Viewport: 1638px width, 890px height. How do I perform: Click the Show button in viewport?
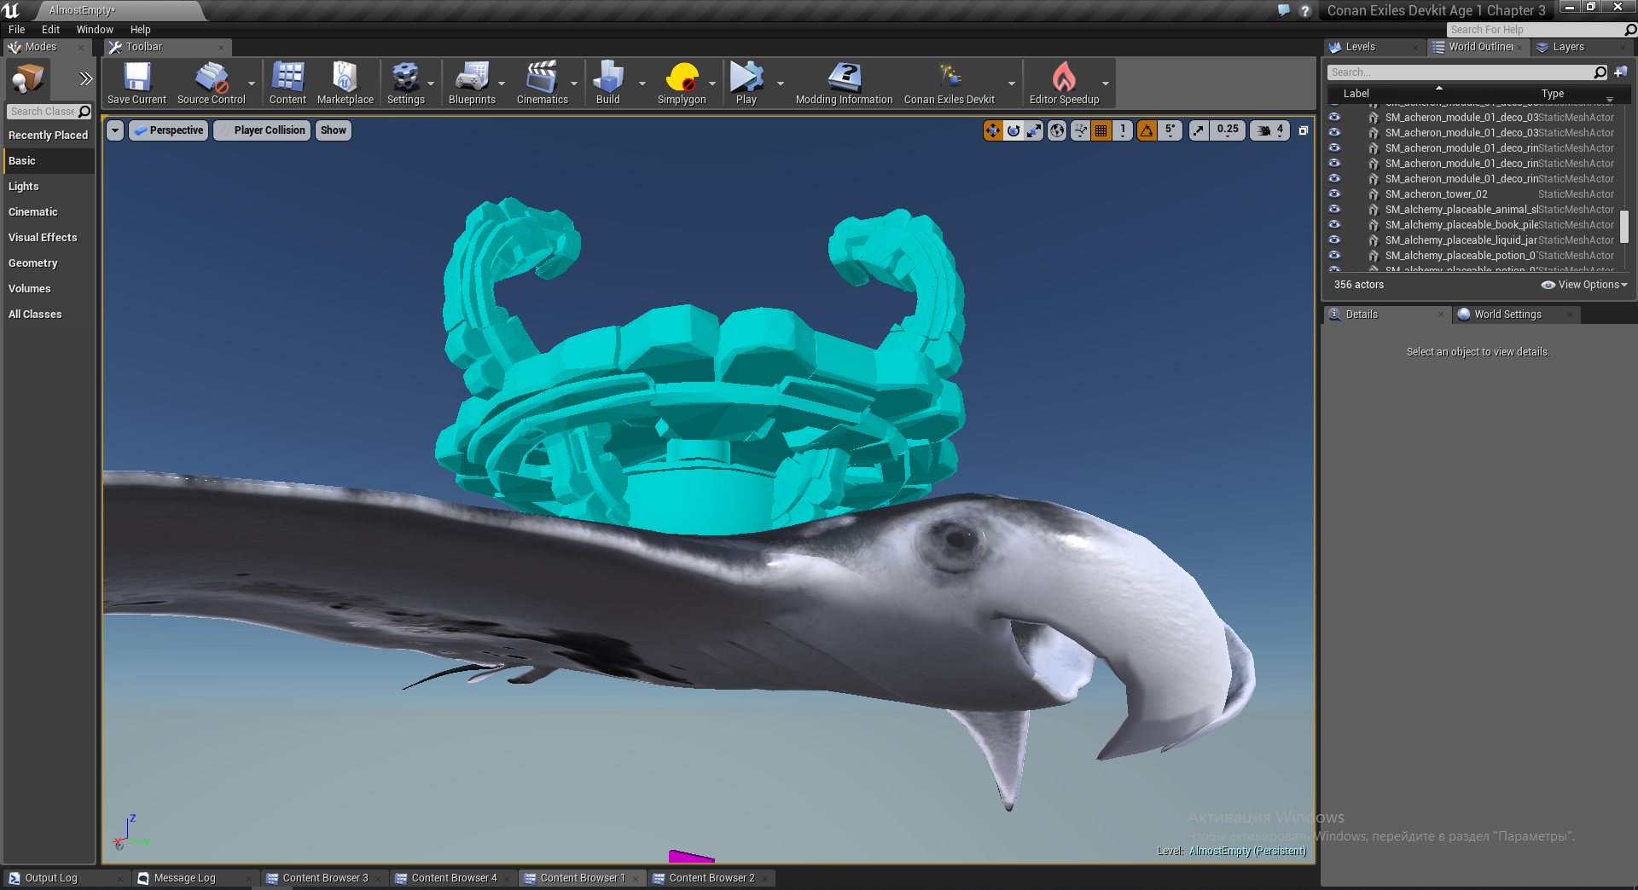point(334,130)
